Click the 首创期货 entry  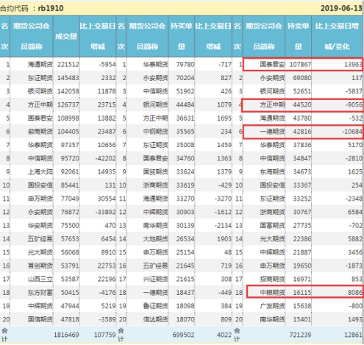point(40,266)
